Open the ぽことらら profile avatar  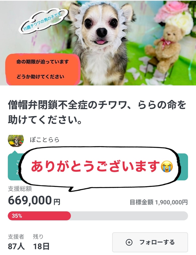coord(16,141)
